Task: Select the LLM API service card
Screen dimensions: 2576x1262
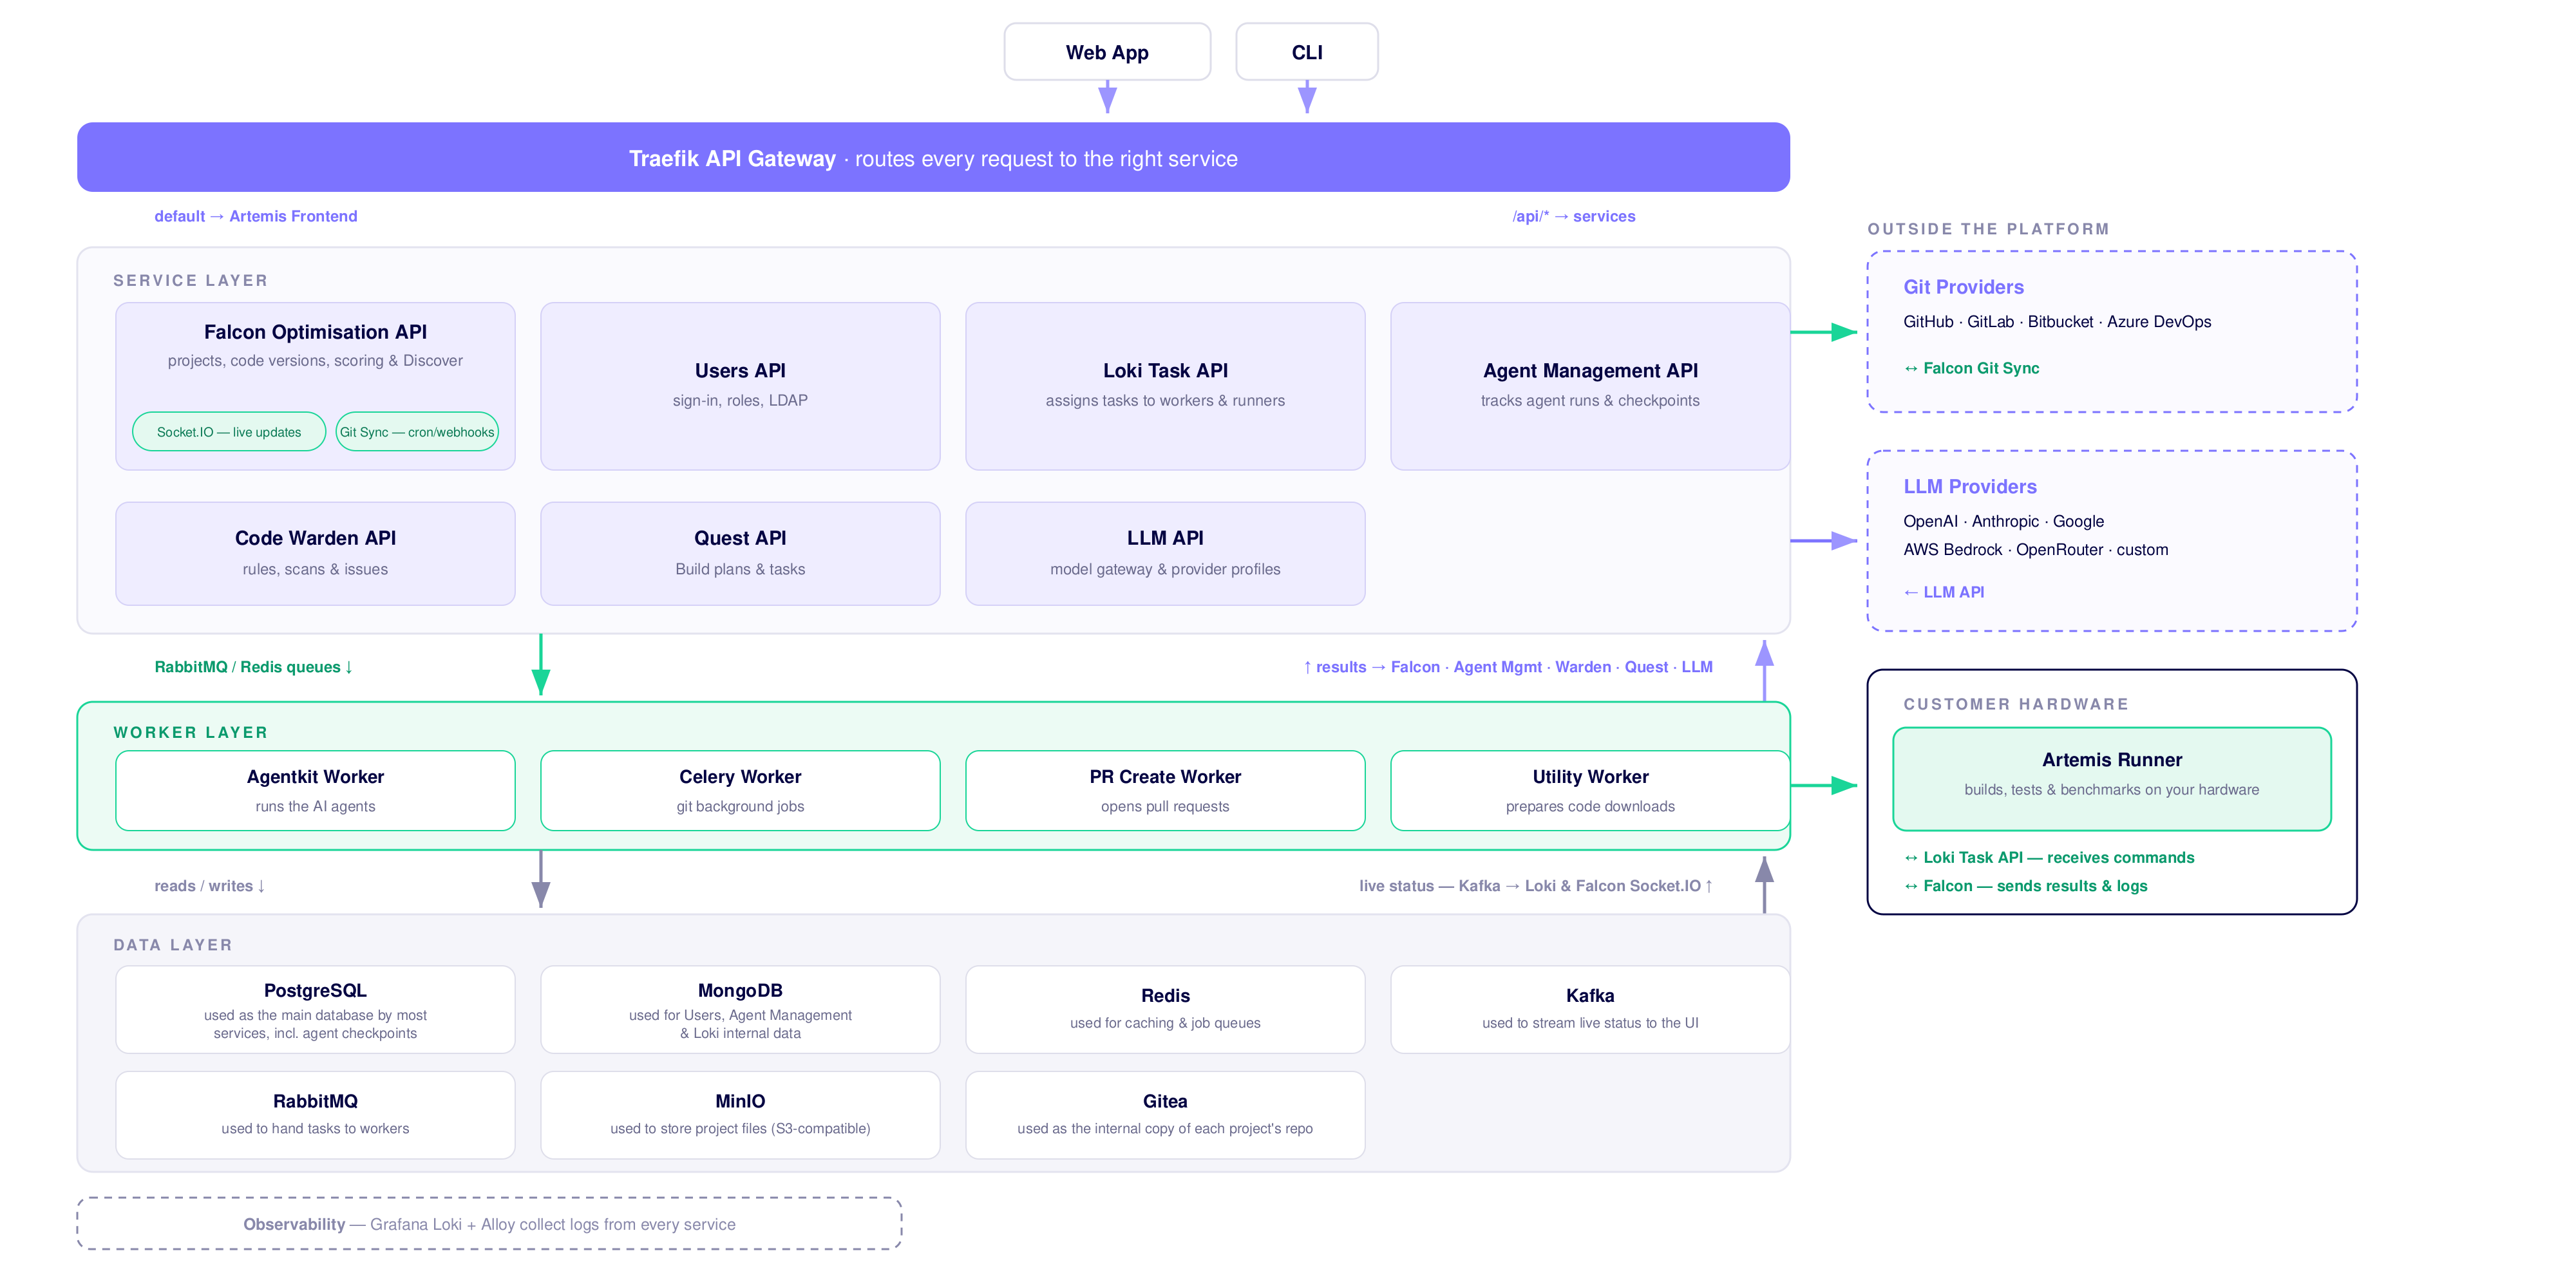Action: 1165,553
